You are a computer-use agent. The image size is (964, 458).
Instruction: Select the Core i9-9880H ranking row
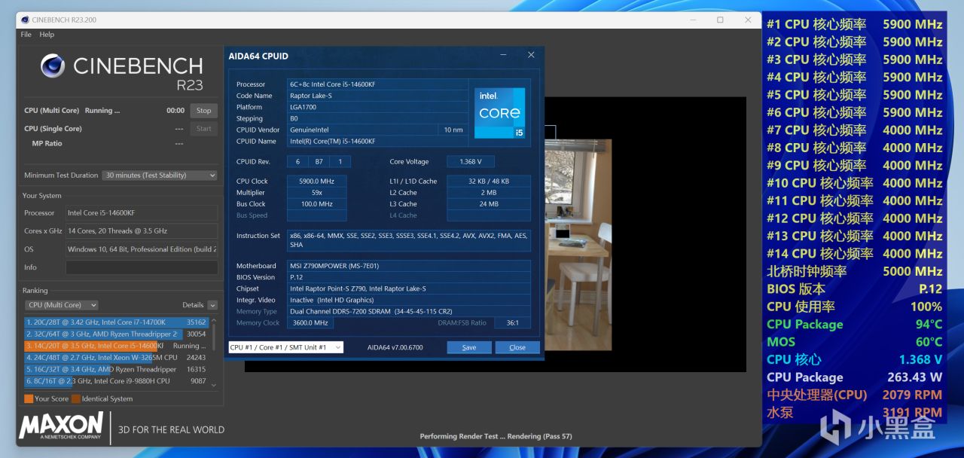116,381
